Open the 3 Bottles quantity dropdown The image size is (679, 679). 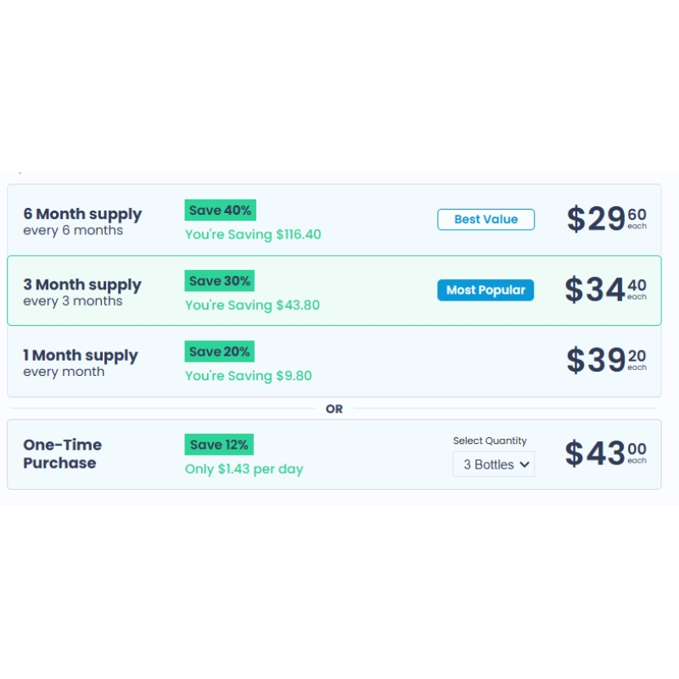(x=494, y=464)
